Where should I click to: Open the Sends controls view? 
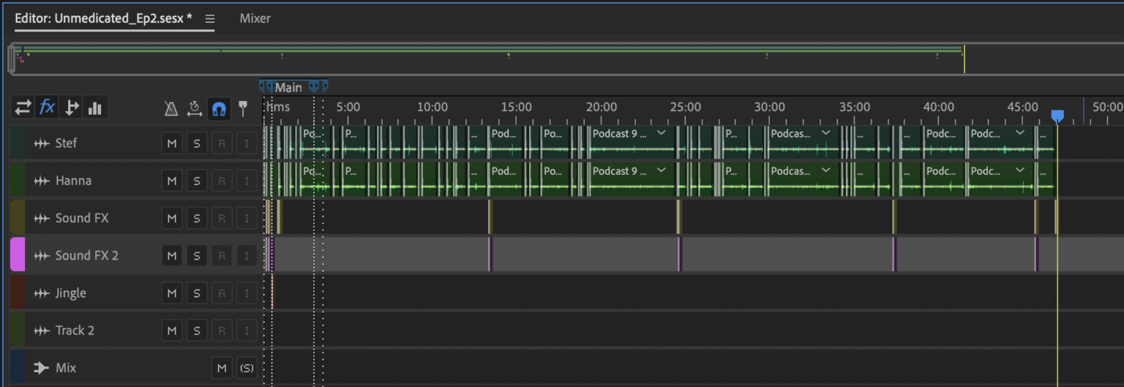[x=71, y=108]
